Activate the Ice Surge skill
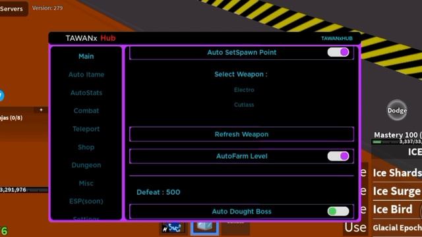 pos(397,191)
